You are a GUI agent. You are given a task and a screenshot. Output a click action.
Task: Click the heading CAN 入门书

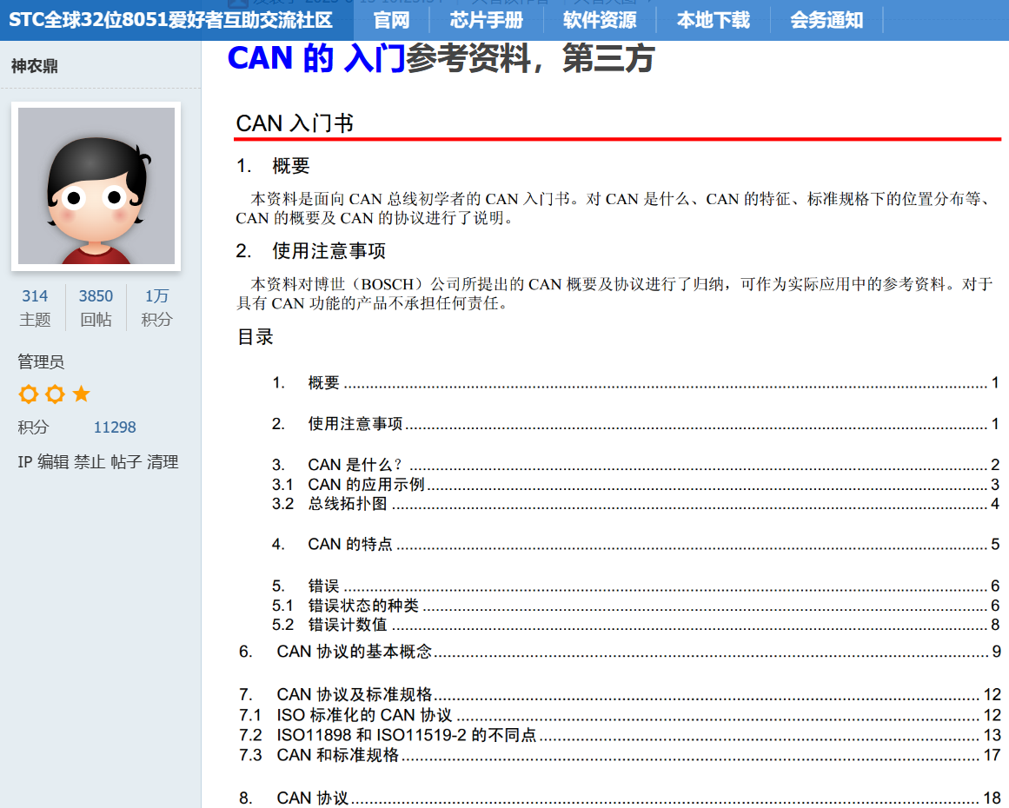pyautogui.click(x=295, y=123)
